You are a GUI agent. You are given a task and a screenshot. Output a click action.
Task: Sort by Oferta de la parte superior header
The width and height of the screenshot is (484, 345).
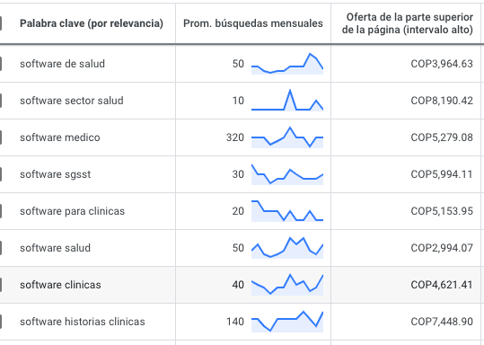pos(407,23)
